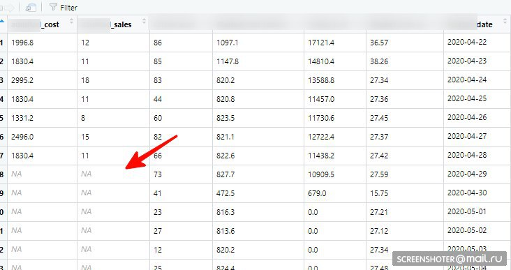Viewport: 511px width, 270px height.
Task: Select cell value 823.5
Action: click(x=225, y=118)
